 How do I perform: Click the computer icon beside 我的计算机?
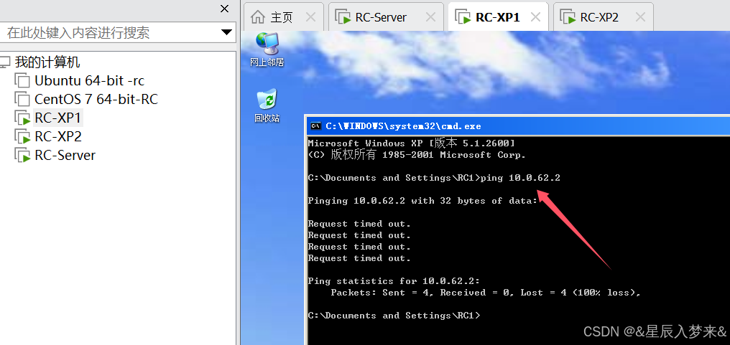click(4, 62)
